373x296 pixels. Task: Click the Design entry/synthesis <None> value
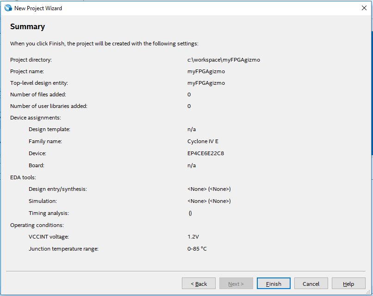point(209,189)
